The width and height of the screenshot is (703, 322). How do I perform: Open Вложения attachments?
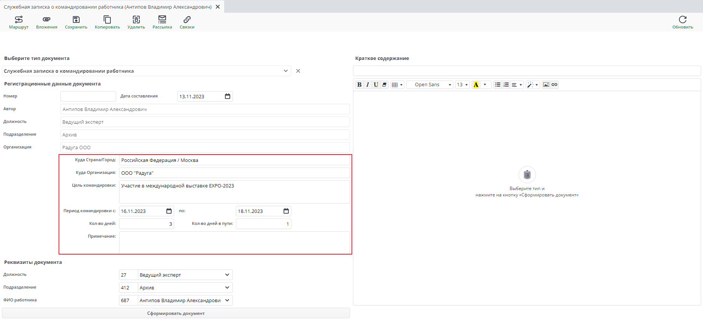pyautogui.click(x=47, y=22)
